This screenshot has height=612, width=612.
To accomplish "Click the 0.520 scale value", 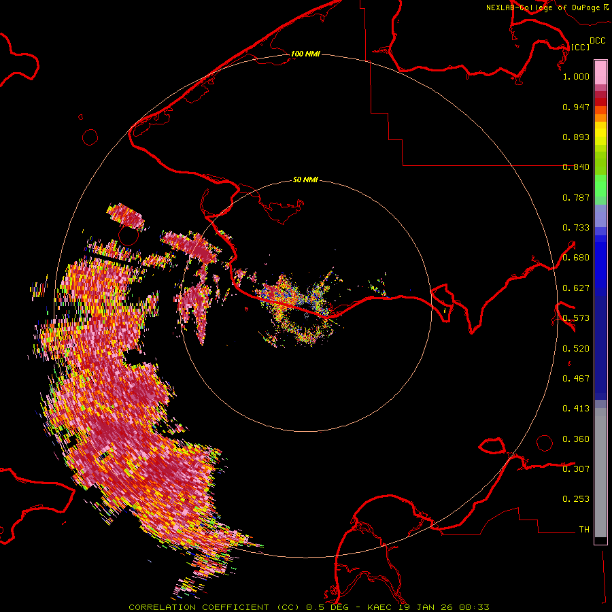I will [576, 349].
